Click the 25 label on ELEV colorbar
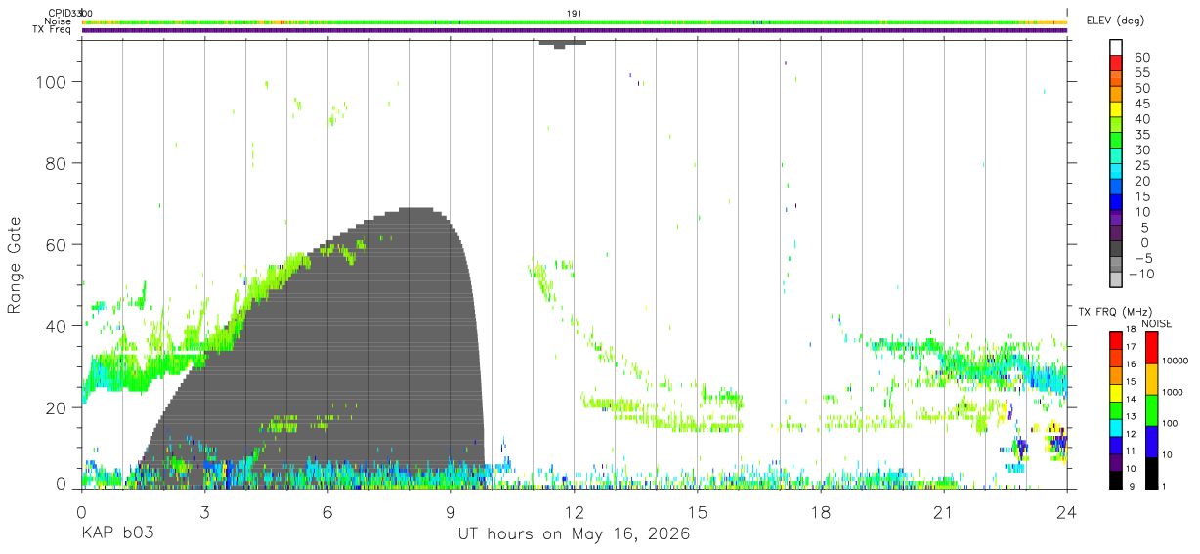The image size is (1200, 554). click(1141, 166)
